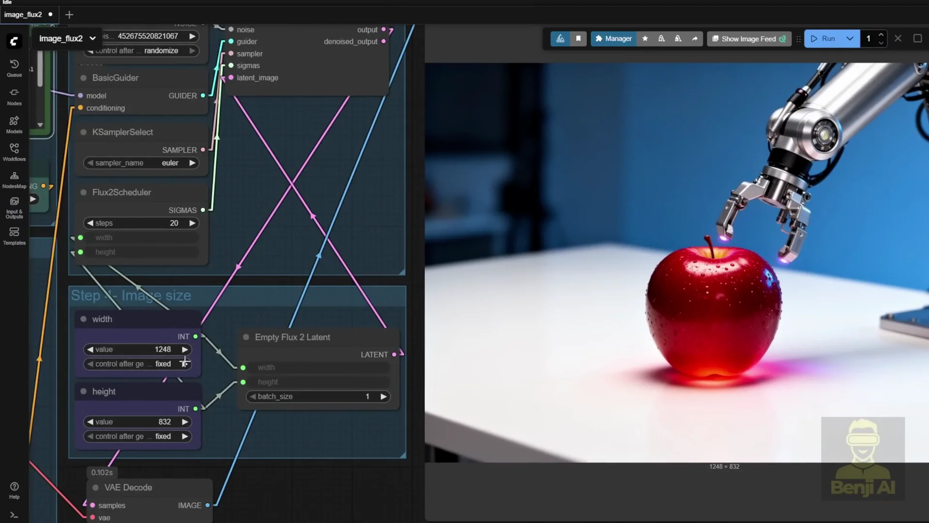Open a new workflow with the plus tab

69,15
